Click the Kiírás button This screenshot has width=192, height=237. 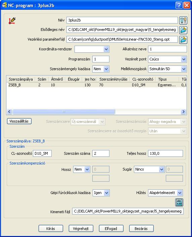pyautogui.click(x=51, y=229)
